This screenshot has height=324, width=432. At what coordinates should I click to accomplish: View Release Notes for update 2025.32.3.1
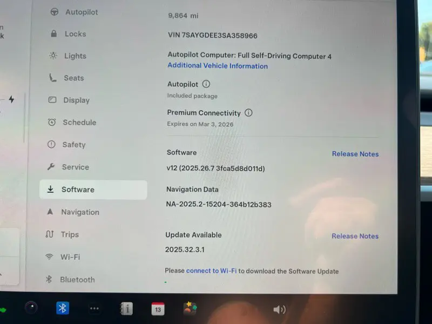click(x=355, y=236)
